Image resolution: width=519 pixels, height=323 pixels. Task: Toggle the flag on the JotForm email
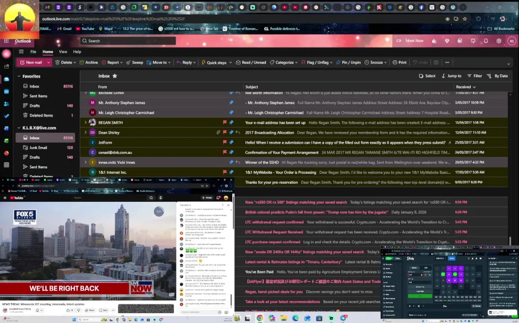(225, 142)
